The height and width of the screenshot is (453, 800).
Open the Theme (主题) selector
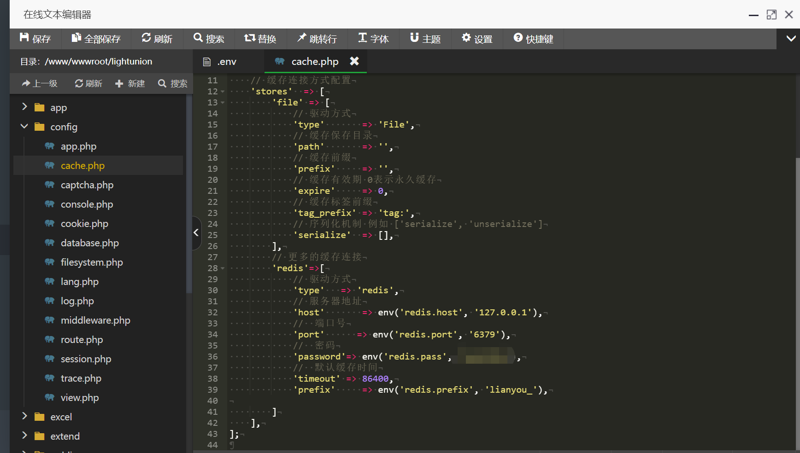pyautogui.click(x=425, y=39)
